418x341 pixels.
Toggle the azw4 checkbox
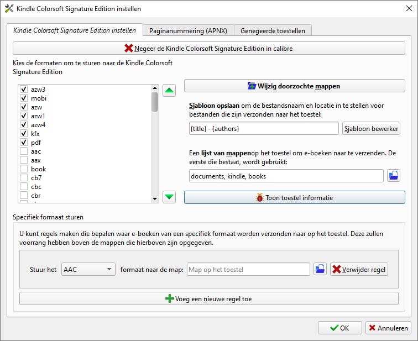click(24, 124)
